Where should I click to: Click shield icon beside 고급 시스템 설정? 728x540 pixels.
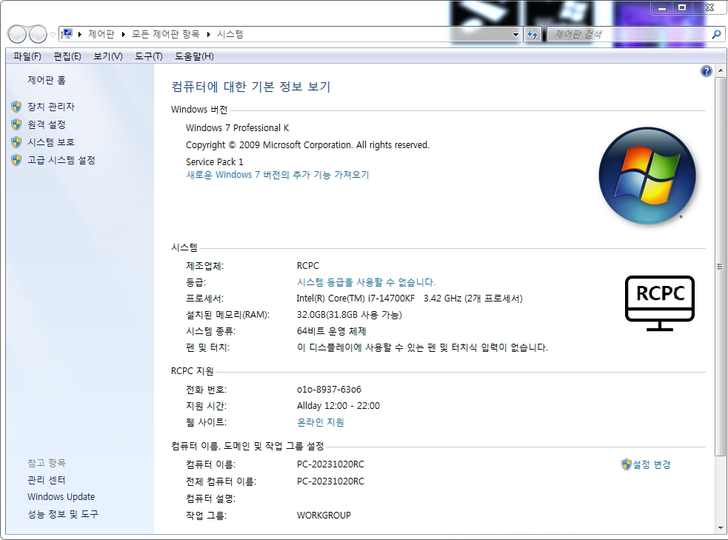tap(16, 160)
